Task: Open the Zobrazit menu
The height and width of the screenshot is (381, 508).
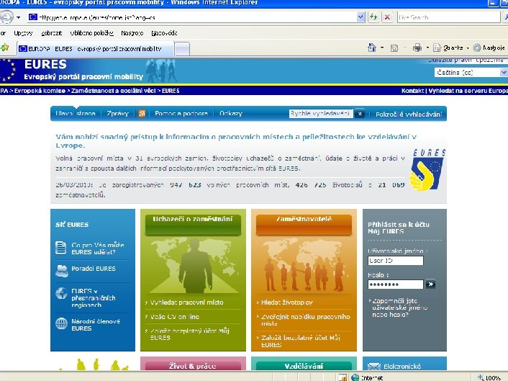Action: coord(51,33)
